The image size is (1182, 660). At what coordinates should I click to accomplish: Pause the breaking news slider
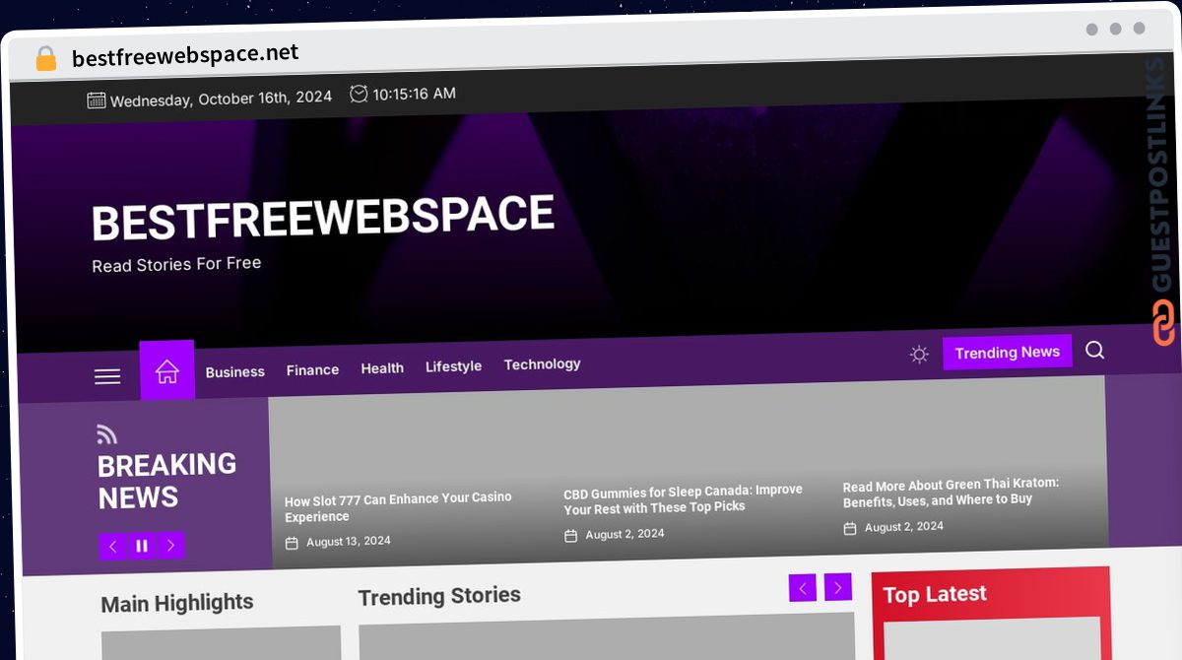[x=142, y=546]
